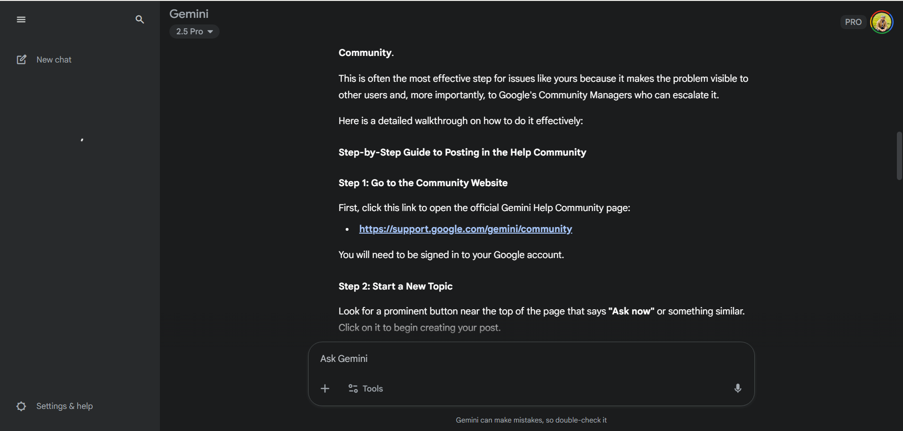Click the arrow beside 2.5 Pro
Screen dimensions: 903x431
(210, 31)
